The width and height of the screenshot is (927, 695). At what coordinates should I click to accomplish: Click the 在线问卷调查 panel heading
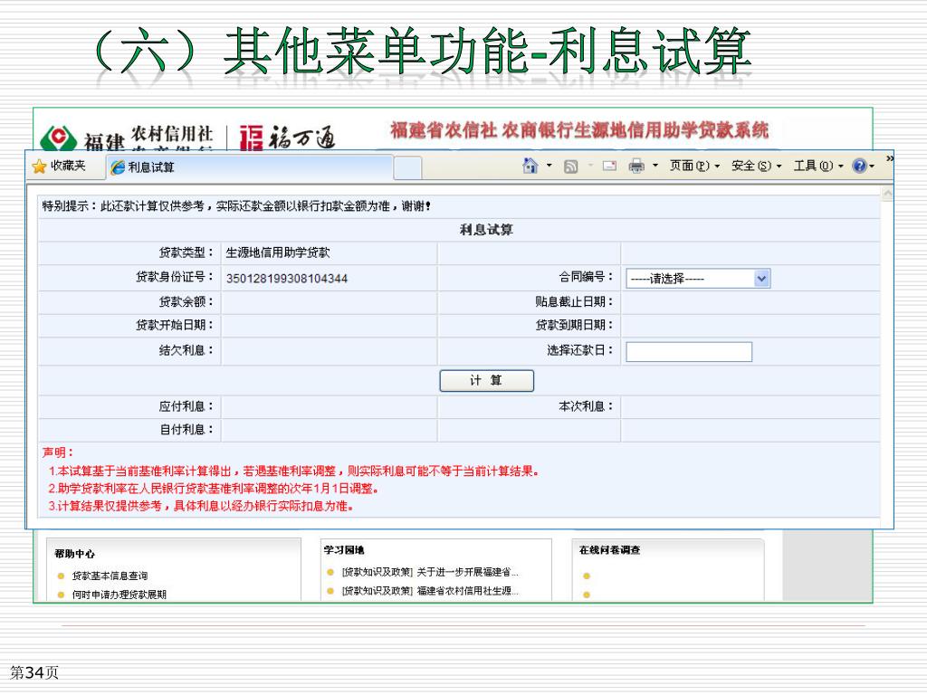(x=609, y=550)
